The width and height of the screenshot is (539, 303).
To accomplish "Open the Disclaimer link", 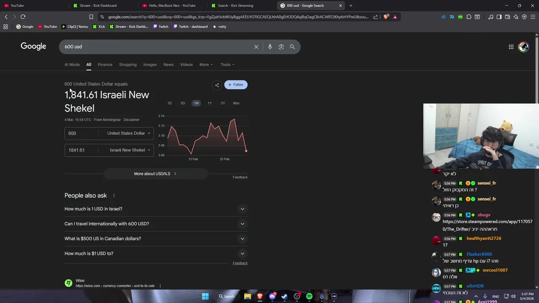I will click(x=131, y=120).
